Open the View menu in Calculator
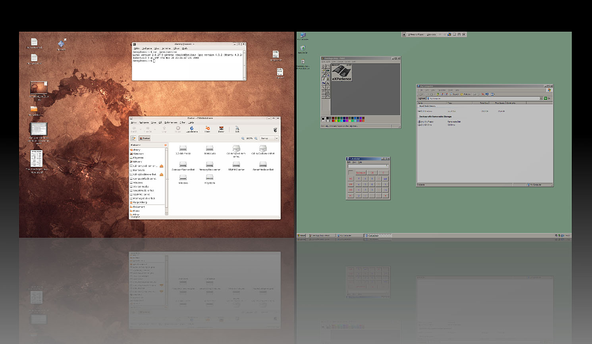The image size is (592, 344). pos(355,162)
